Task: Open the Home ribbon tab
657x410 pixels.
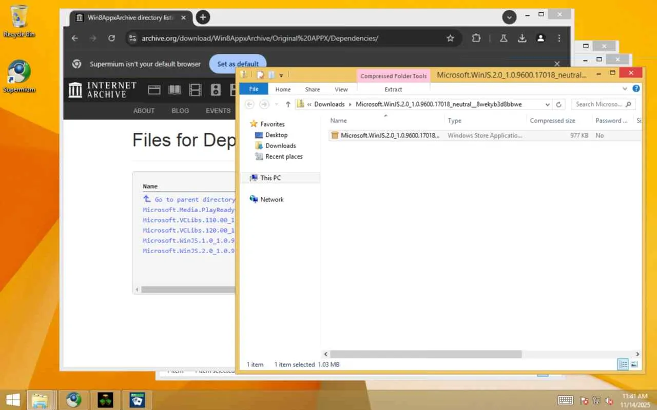Action: [283, 89]
